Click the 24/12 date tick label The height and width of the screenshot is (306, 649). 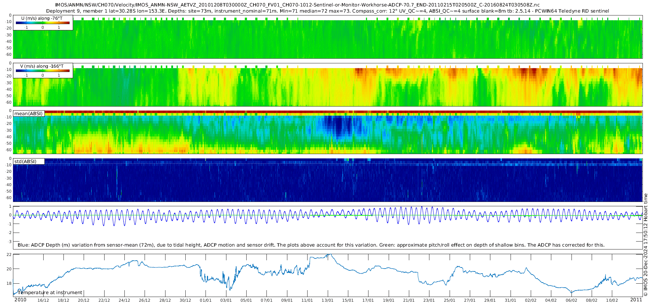tap(124, 300)
